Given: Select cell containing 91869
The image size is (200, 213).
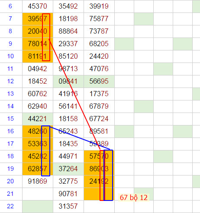Looking at the screenshot, I should coord(38,182).
